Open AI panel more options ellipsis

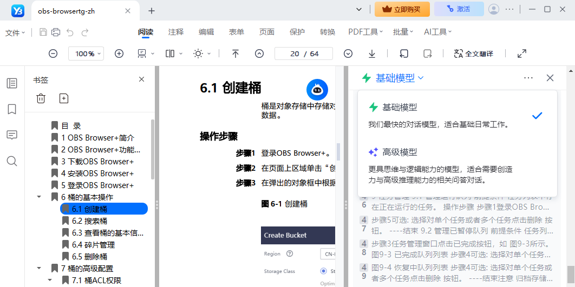pos(528,78)
